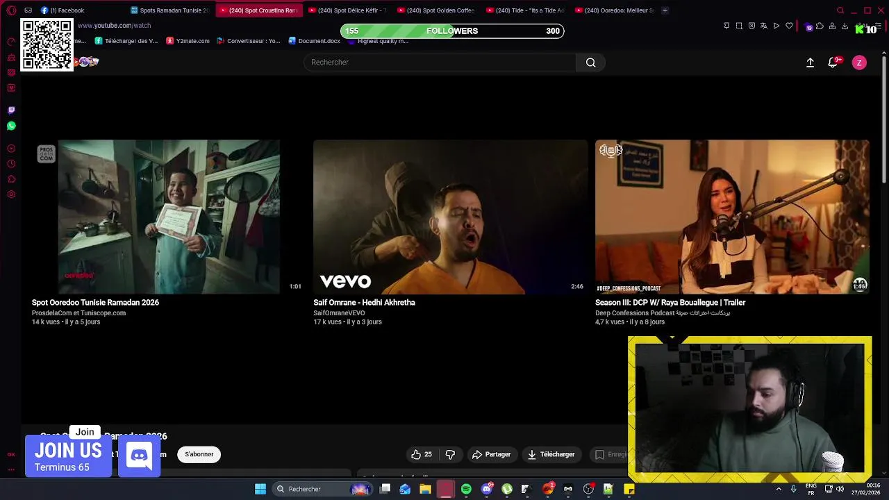This screenshot has width=889, height=500.
Task: Open Sticky Notes yellow taskbar icon
Action: tap(629, 489)
